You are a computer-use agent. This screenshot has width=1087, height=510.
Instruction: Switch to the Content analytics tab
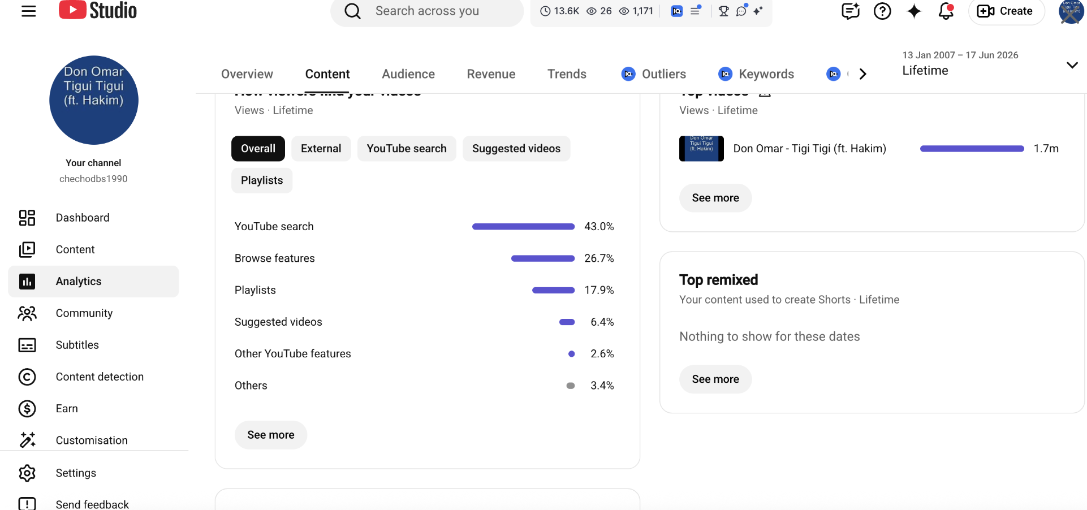[x=327, y=74]
